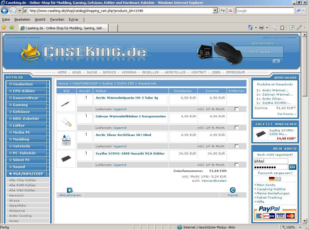Click the VISA card logo

coord(280,216)
